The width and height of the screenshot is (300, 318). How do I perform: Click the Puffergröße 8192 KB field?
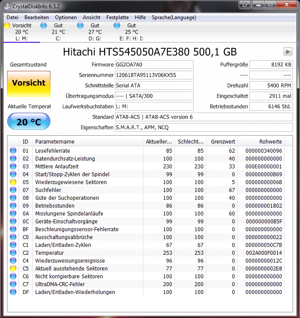[271, 65]
